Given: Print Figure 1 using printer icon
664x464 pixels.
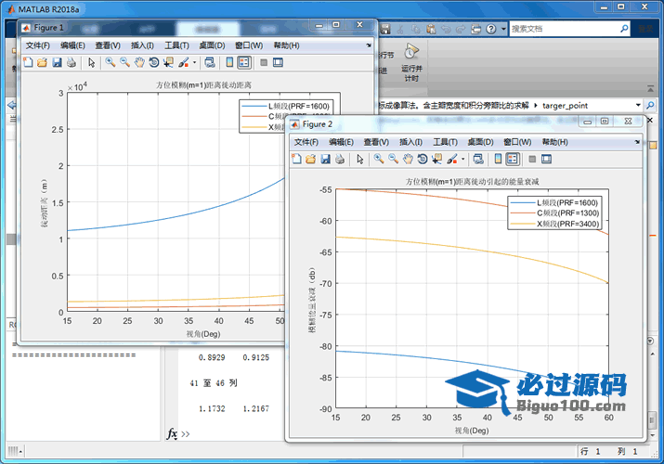Looking at the screenshot, I should click(72, 62).
